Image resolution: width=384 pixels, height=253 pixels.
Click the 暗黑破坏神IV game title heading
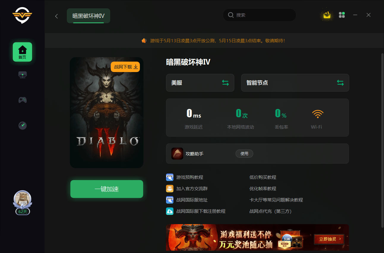pos(188,62)
